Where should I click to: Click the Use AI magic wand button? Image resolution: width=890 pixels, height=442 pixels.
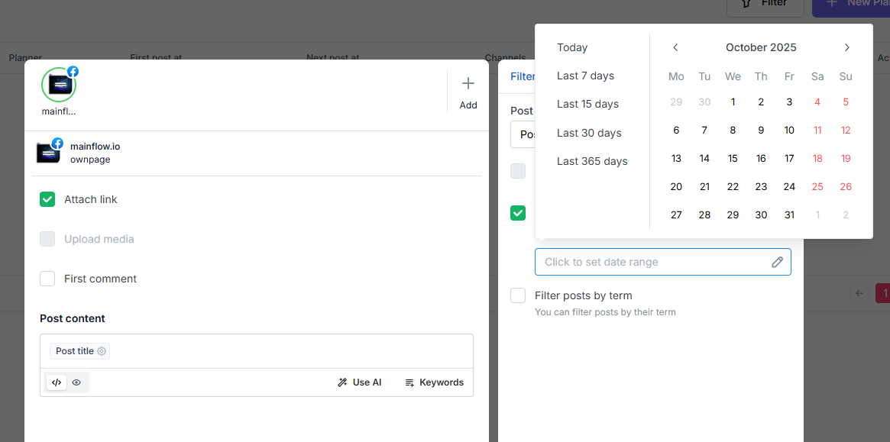(x=360, y=382)
